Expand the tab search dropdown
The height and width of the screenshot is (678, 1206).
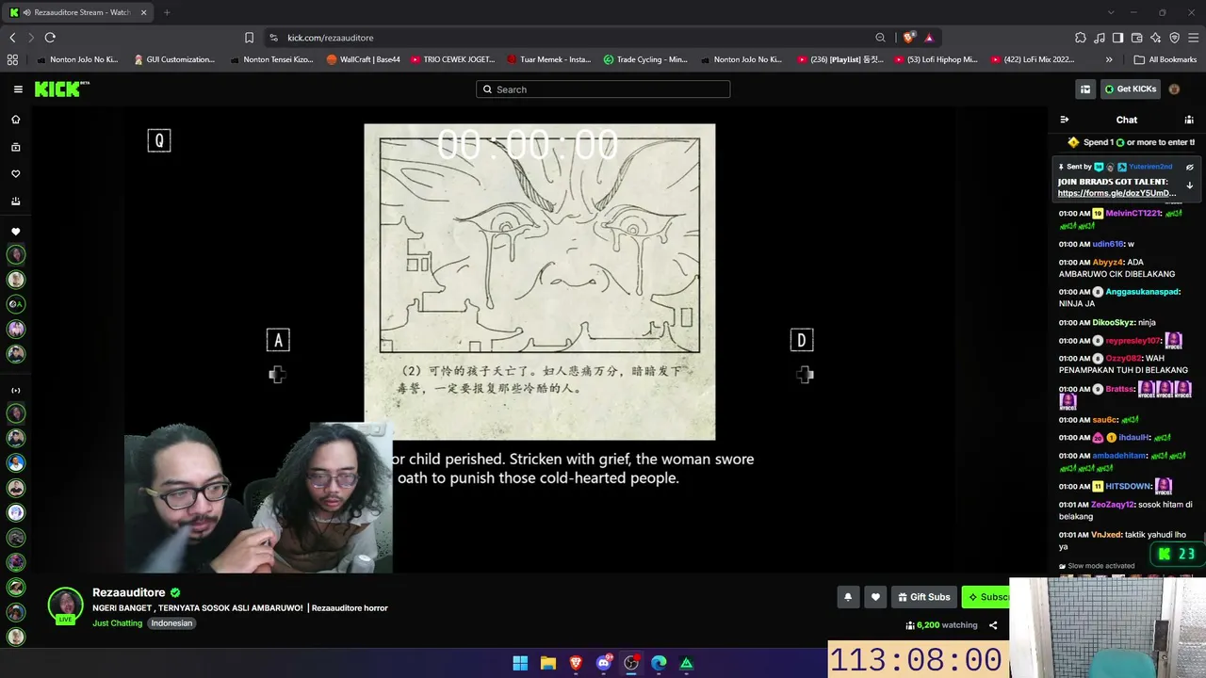tap(1111, 12)
